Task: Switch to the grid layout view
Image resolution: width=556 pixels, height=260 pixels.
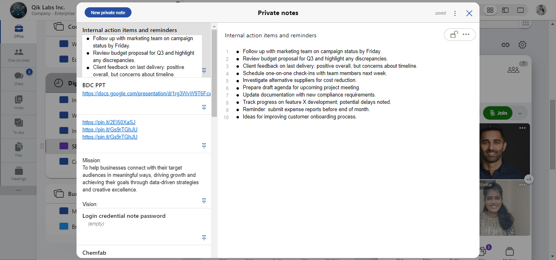Action: 490,9
